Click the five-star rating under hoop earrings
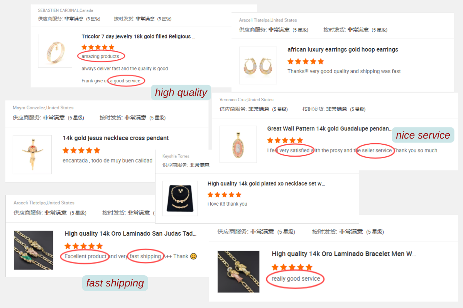This screenshot has height=308, width=463. click(x=306, y=62)
